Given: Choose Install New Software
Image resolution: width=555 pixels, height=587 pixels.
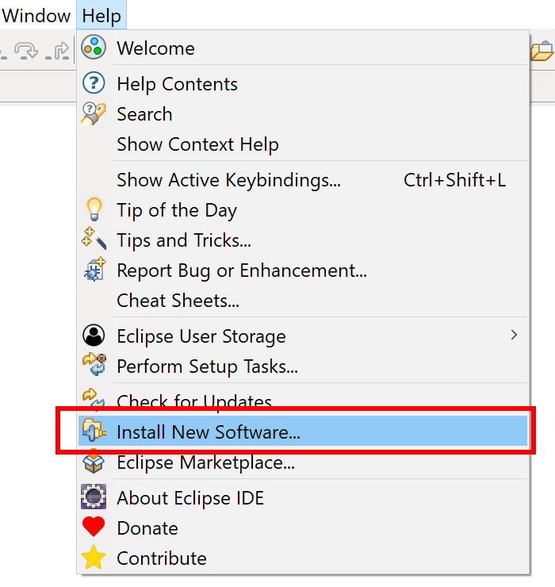Looking at the screenshot, I should click(x=303, y=432).
